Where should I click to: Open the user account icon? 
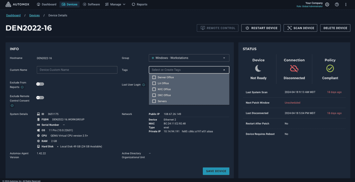[327, 4]
